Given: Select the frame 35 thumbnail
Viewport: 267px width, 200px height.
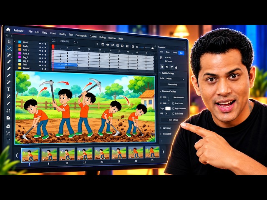Looking at the screenshot, I should (152, 152).
